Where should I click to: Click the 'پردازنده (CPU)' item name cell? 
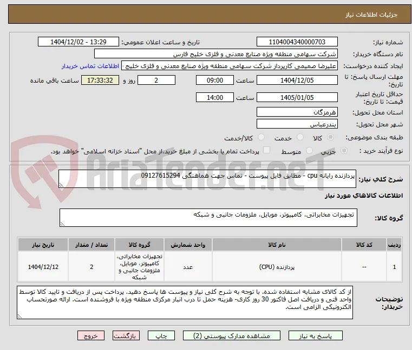click(277, 267)
